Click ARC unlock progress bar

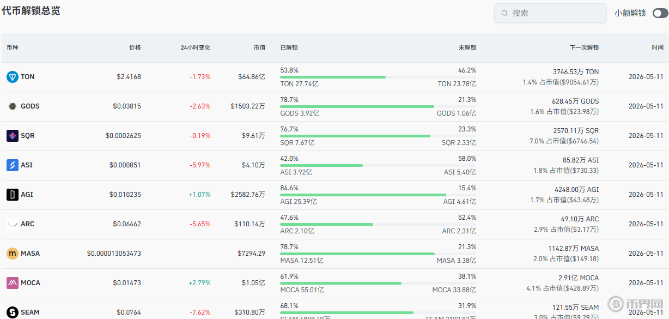378,224
